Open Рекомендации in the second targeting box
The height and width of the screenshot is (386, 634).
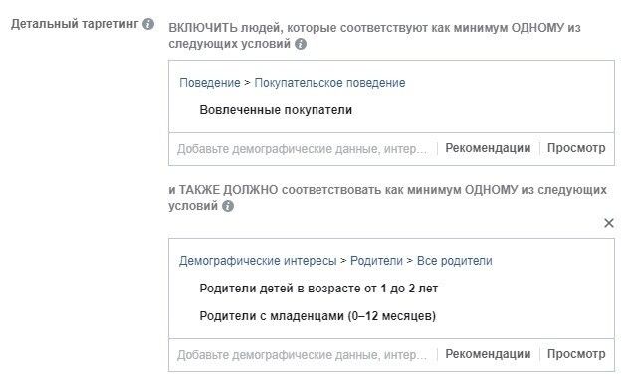pos(488,354)
